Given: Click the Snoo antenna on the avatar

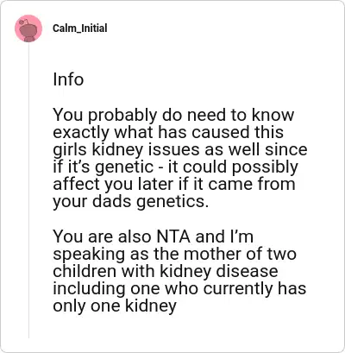Looking at the screenshot, I should [26, 21].
